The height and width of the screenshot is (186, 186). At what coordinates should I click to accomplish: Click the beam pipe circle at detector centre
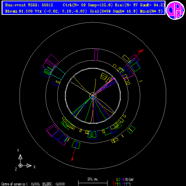(93, 96)
